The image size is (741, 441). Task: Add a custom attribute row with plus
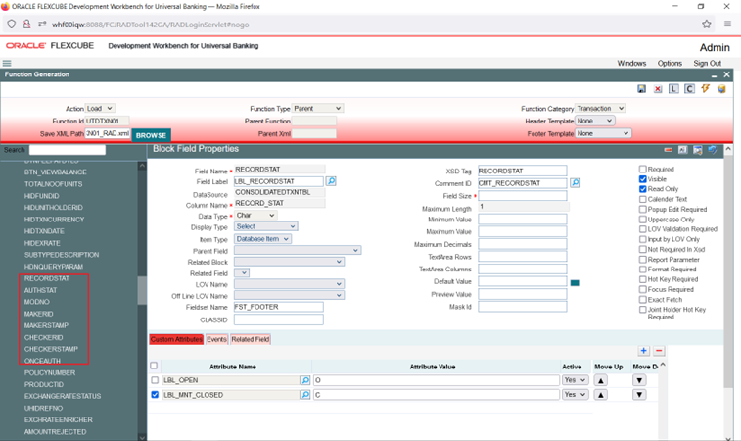(x=644, y=351)
